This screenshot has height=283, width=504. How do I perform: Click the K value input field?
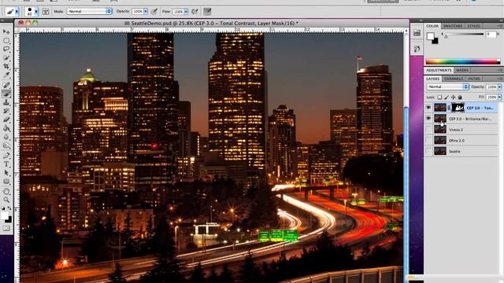tap(491, 34)
